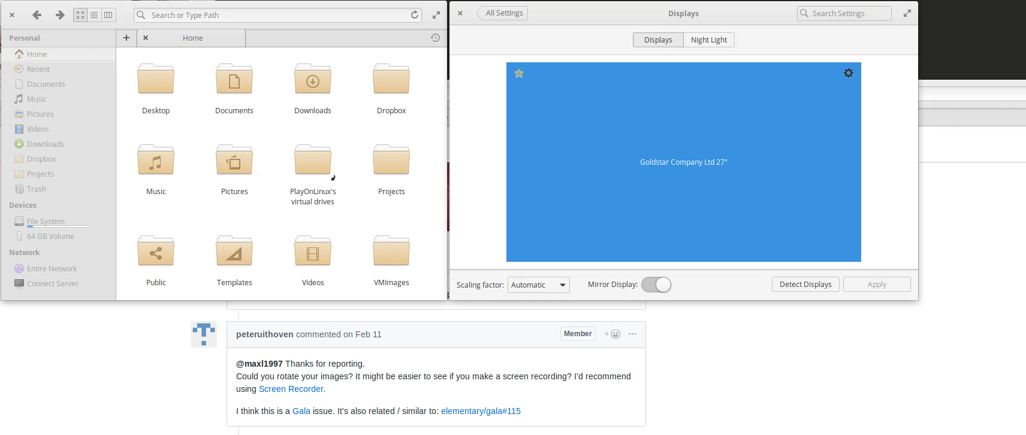Viewport: 1026px width, 435px height.
Task: Open display settings gear on monitor
Action: 849,73
